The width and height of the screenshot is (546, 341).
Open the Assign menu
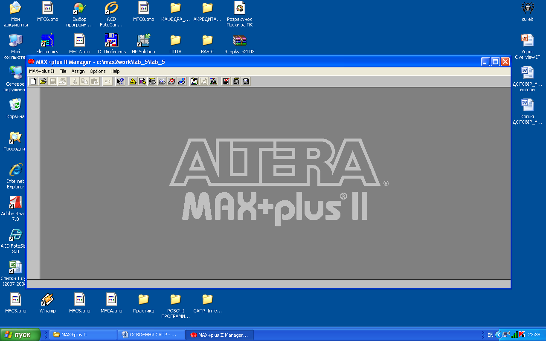pos(78,71)
